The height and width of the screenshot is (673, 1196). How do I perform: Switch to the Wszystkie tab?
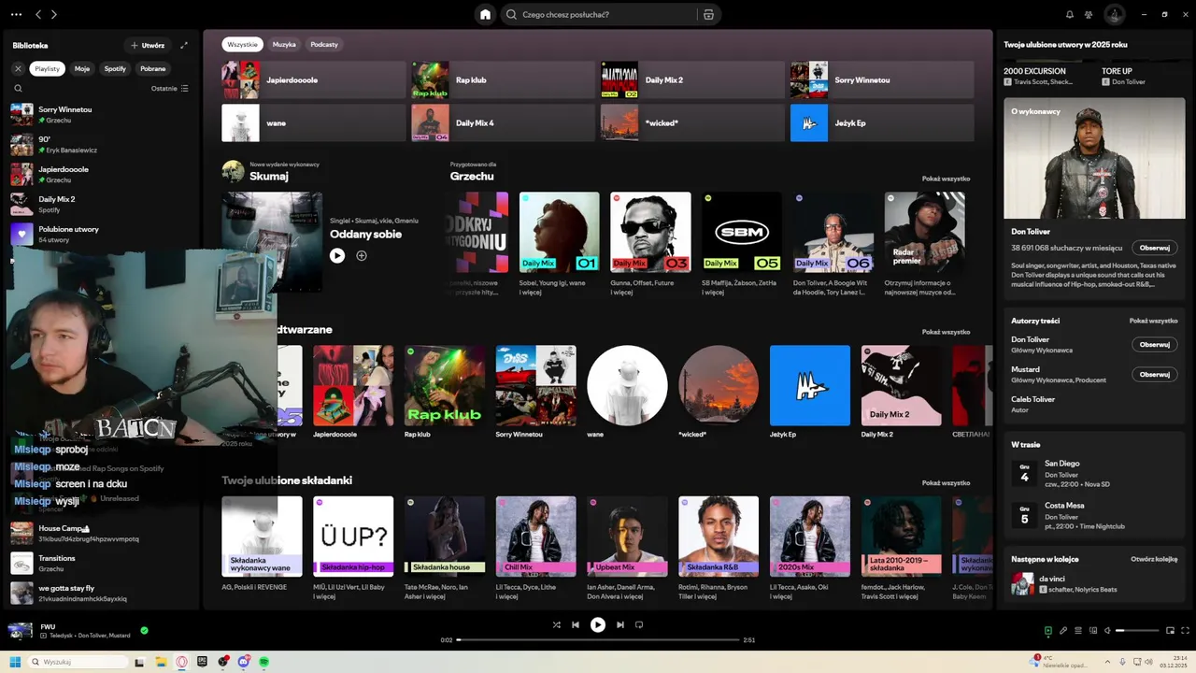pos(242,44)
